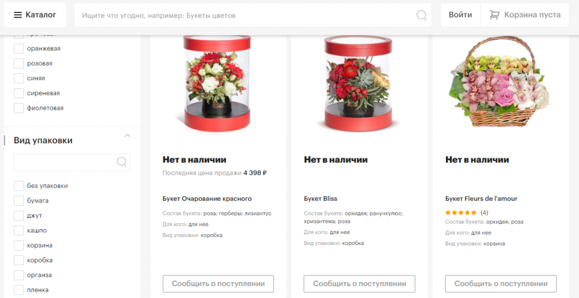The height and width of the screenshot is (298, 579).
Task: Open the Букет Bliss product image
Action: coord(358,83)
